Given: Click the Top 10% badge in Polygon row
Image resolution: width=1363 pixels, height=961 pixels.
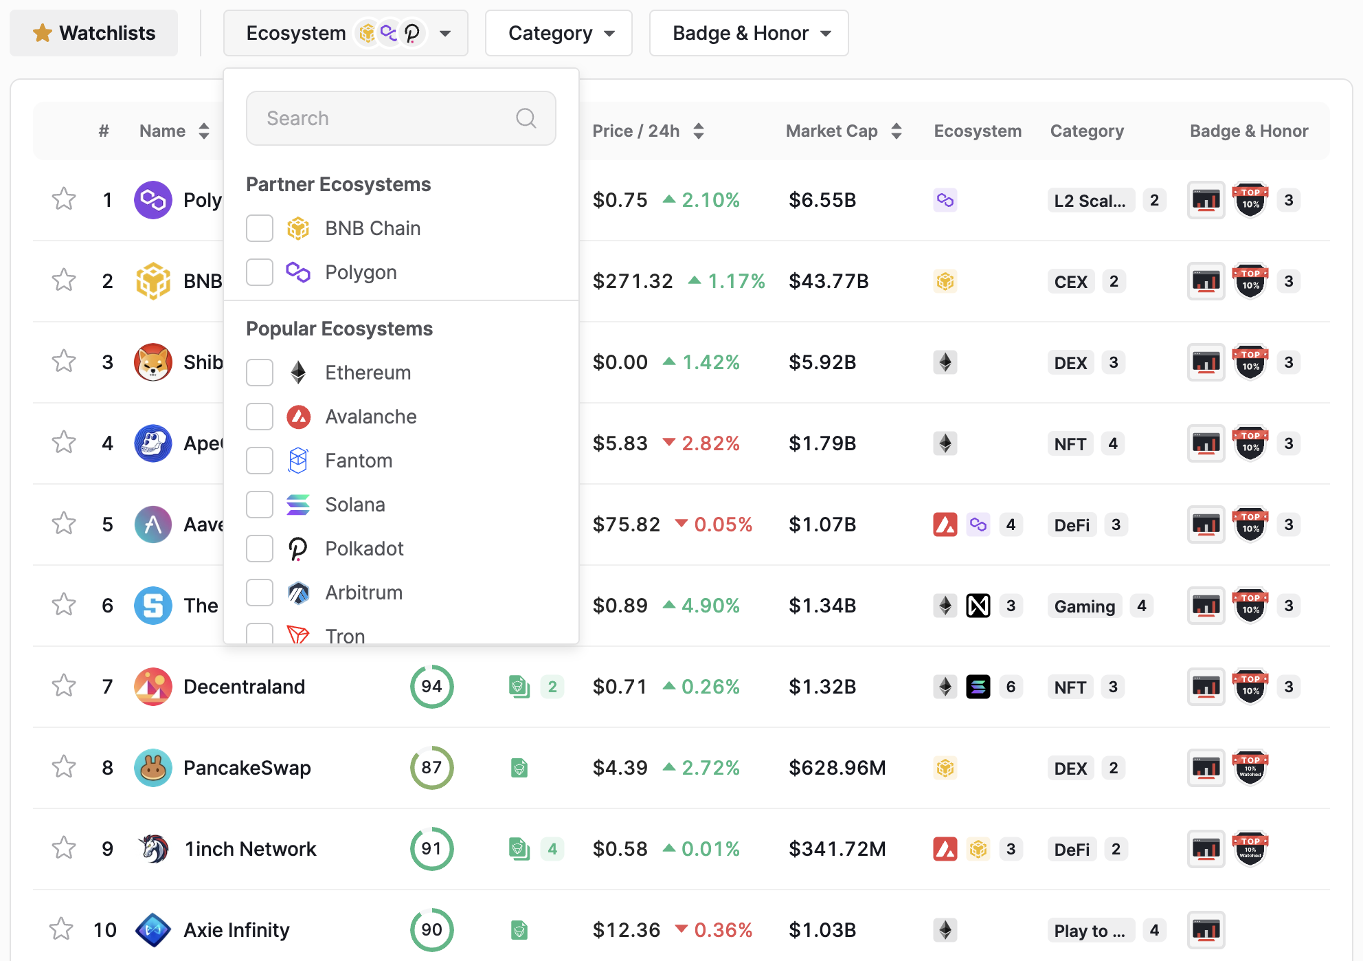Looking at the screenshot, I should pos(1250,200).
